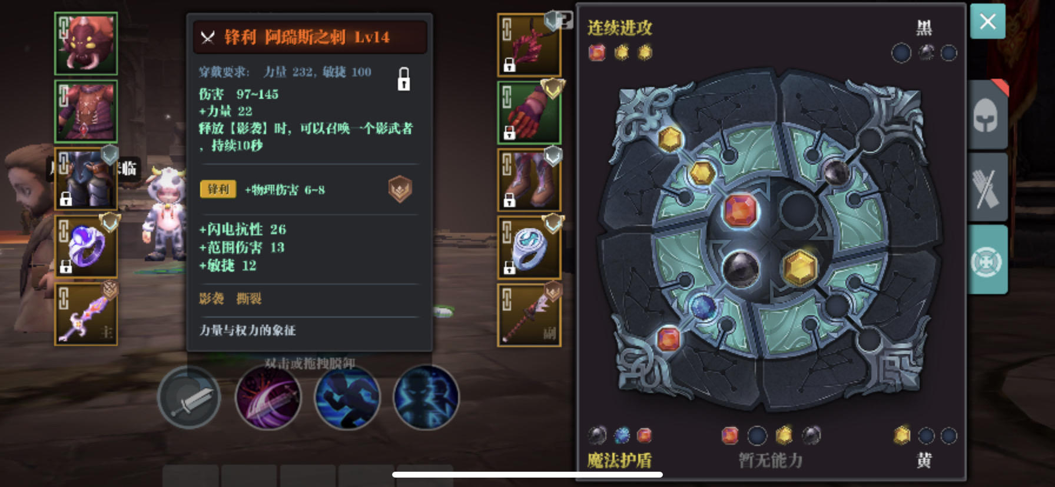
Task: Select the center red gem socket
Action: 741,211
